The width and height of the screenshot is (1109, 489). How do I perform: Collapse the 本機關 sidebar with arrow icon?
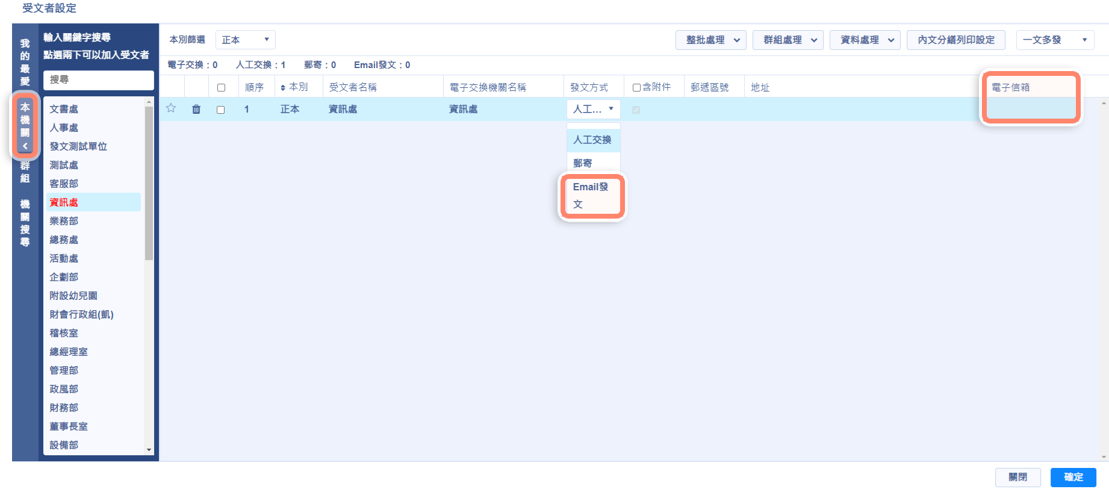coord(25,146)
